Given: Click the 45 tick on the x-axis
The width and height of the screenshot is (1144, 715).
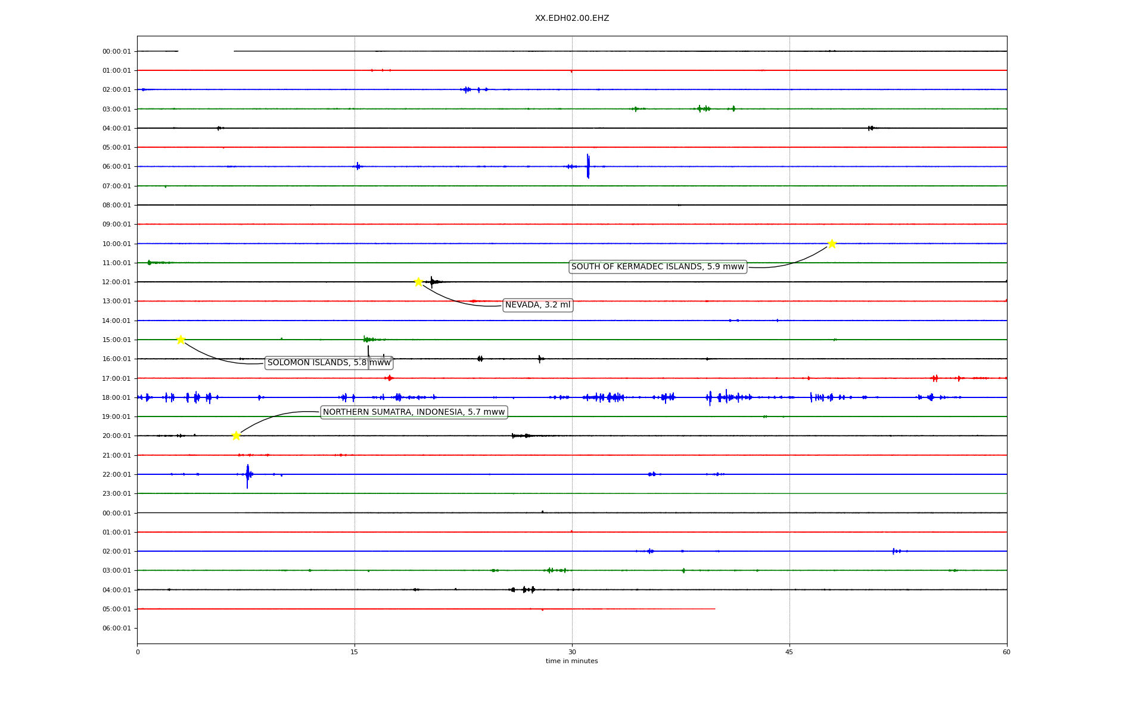Looking at the screenshot, I should tap(789, 652).
